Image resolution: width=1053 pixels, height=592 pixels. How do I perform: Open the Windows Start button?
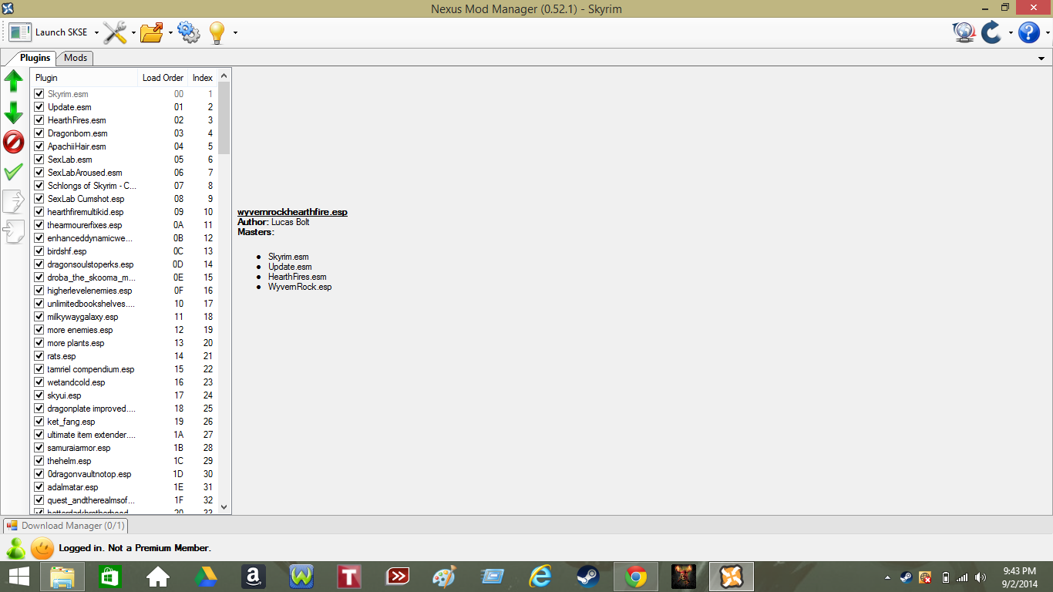(19, 577)
